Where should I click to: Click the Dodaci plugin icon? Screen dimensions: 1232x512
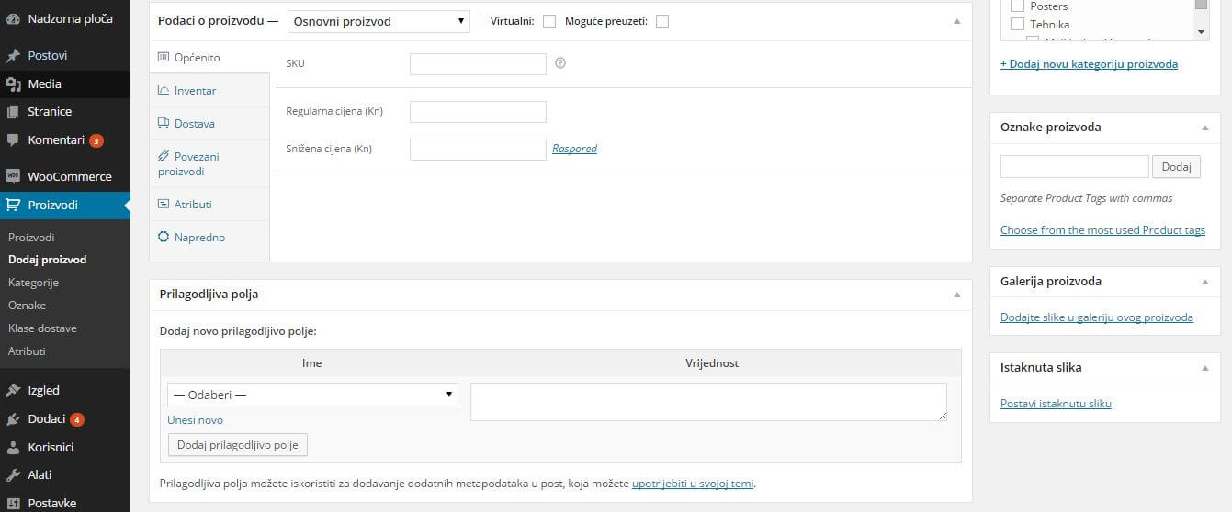tap(13, 419)
